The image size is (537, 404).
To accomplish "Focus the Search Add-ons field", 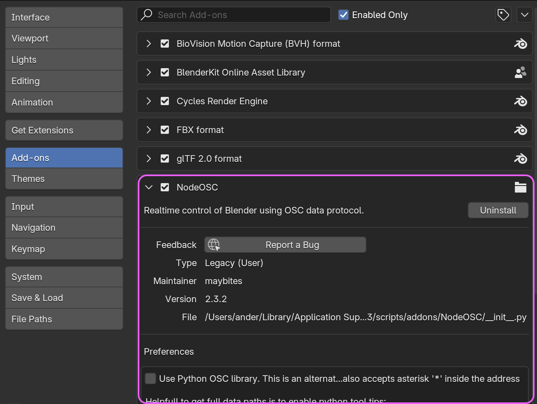I will 234,15.
